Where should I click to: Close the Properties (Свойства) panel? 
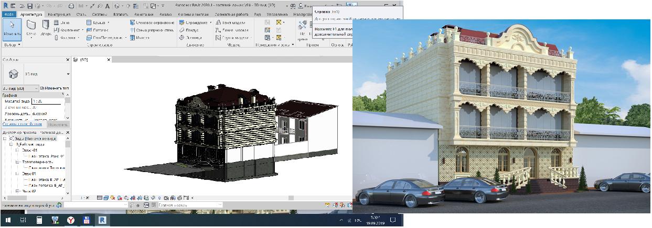pyautogui.click(x=68, y=59)
